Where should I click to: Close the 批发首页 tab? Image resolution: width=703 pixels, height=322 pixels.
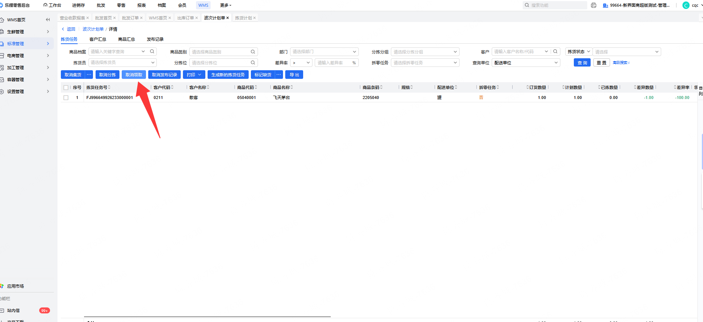click(114, 18)
